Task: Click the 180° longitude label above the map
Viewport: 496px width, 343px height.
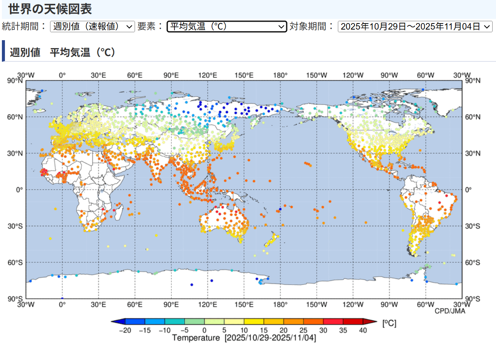Action: click(x=280, y=75)
